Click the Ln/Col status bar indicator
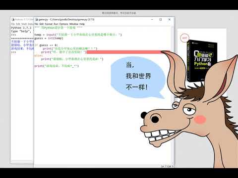Image resolution: width=238 pixels, height=178 pixels. [x=167, y=166]
